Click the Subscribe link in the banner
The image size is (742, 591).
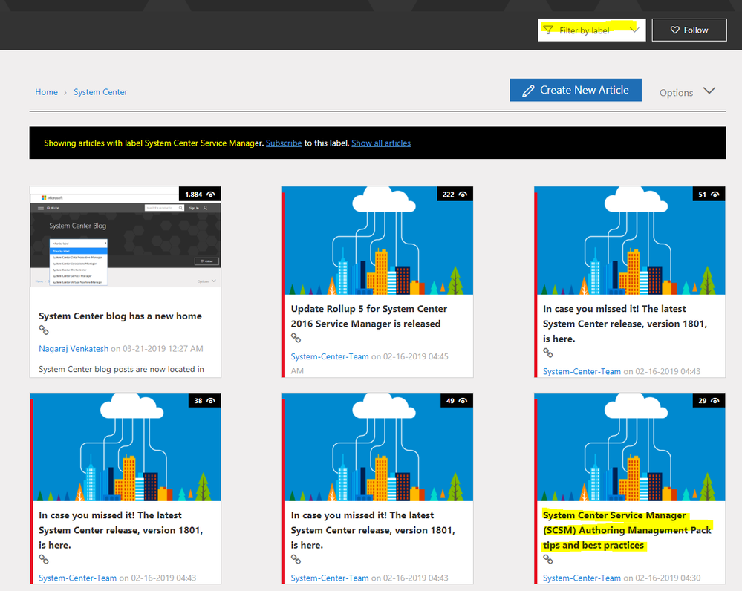[x=284, y=143]
